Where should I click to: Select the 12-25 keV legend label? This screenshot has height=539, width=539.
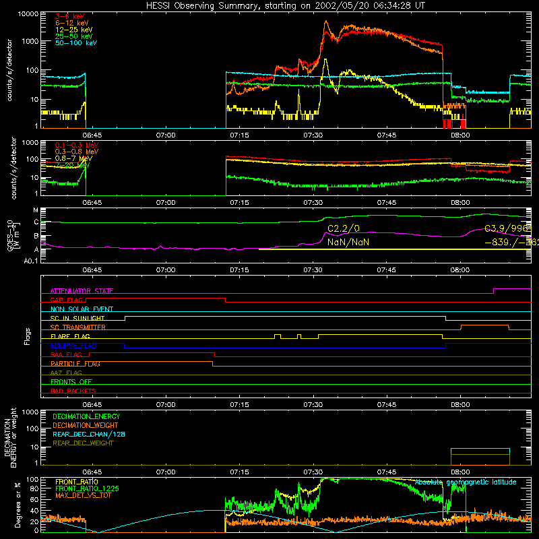pos(74,30)
